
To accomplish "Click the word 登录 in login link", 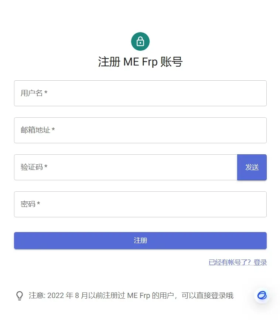I will [x=260, y=262].
